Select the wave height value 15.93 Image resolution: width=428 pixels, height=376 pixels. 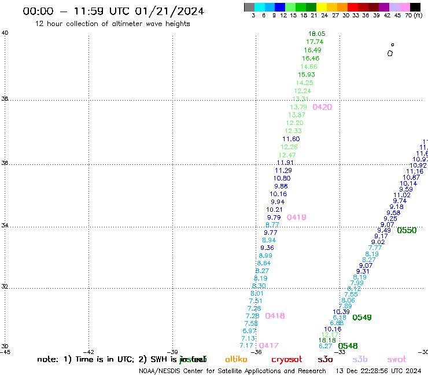point(307,75)
